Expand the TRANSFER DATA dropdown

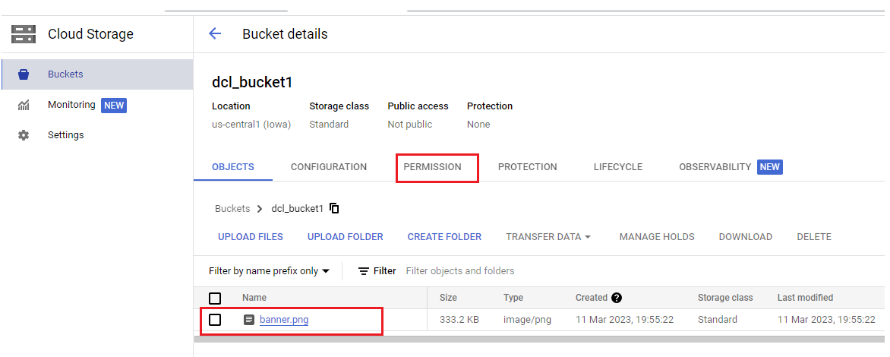[548, 237]
